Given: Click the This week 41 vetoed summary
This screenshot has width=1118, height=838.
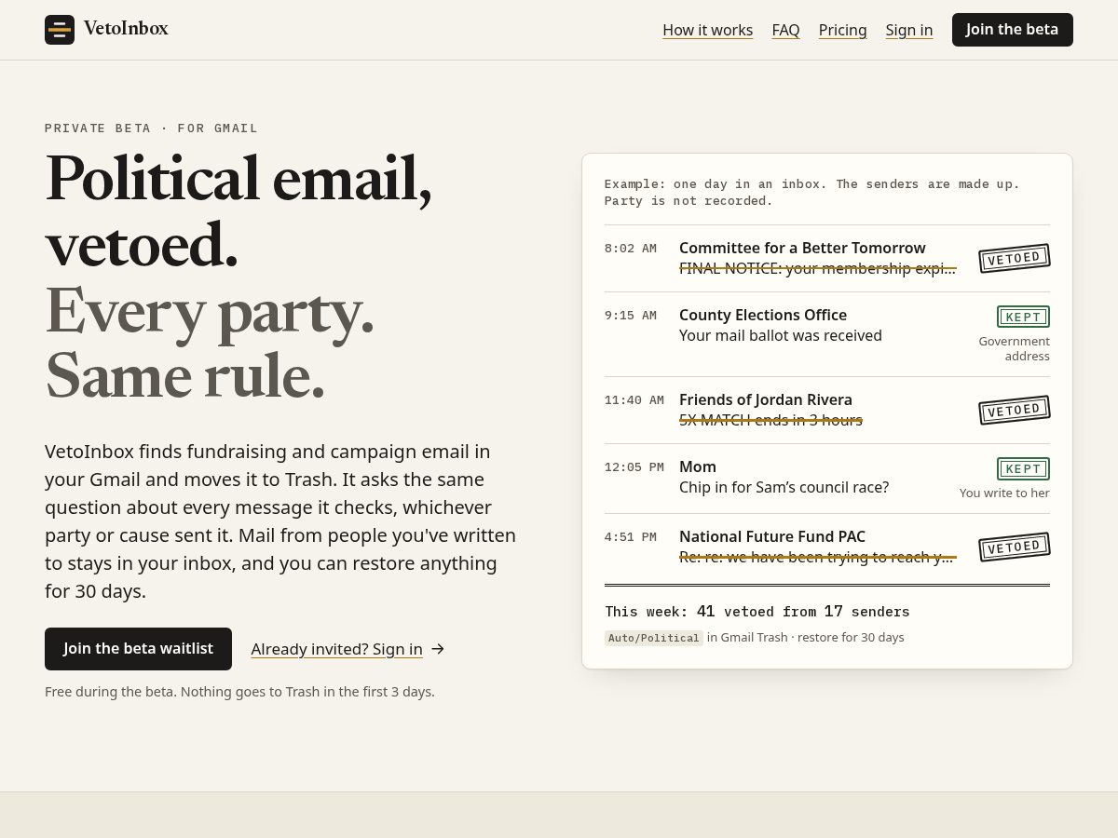Looking at the screenshot, I should tap(757, 612).
